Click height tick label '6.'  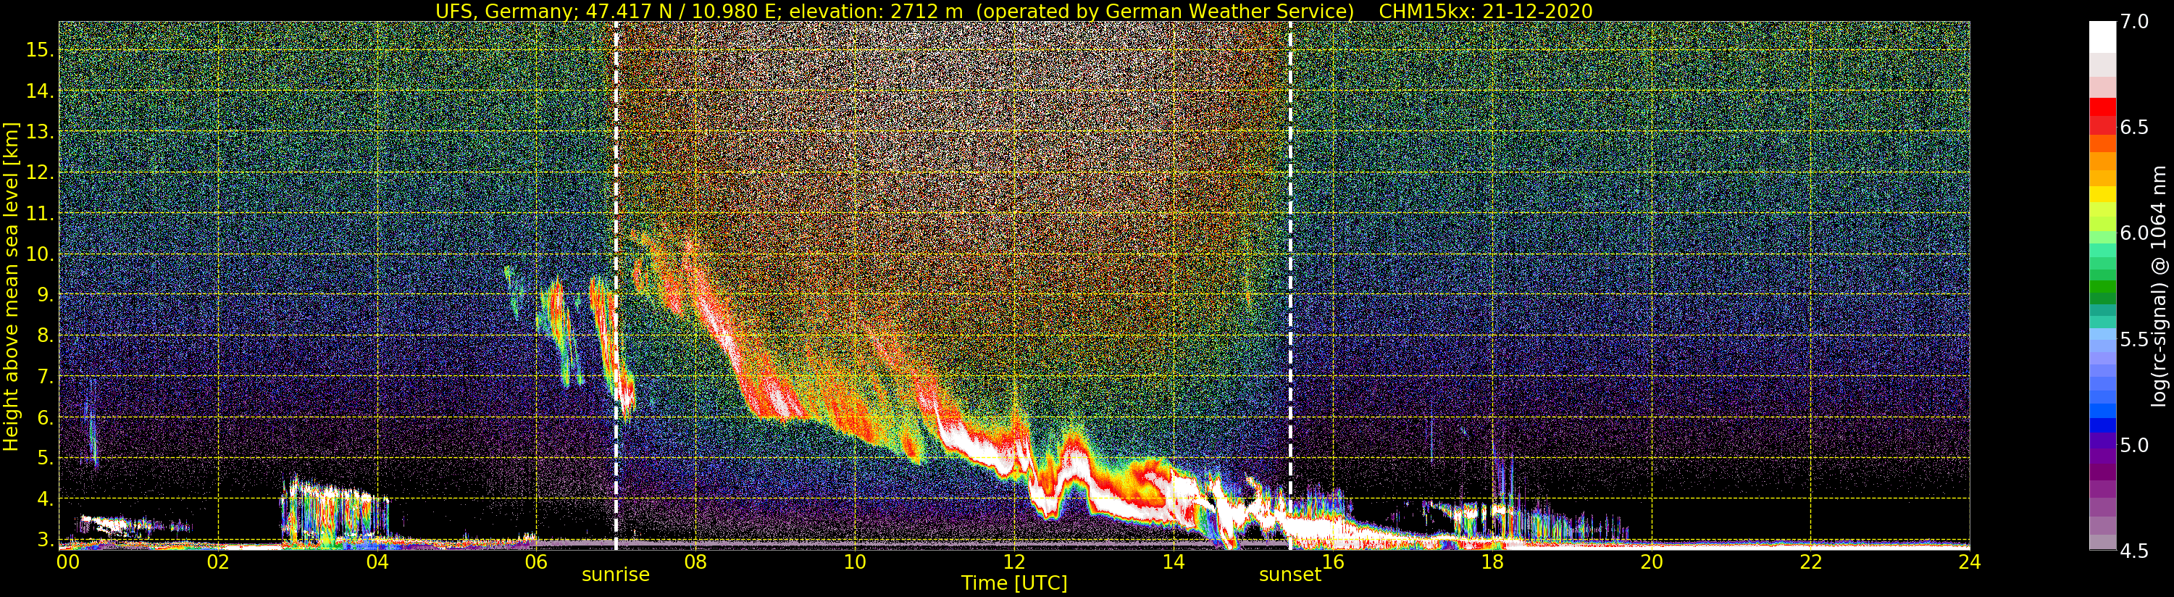[45, 417]
